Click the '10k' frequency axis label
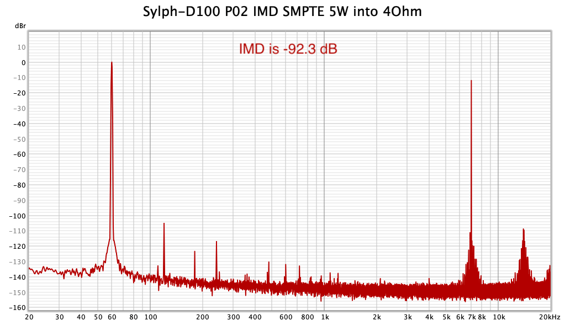 (499, 317)
